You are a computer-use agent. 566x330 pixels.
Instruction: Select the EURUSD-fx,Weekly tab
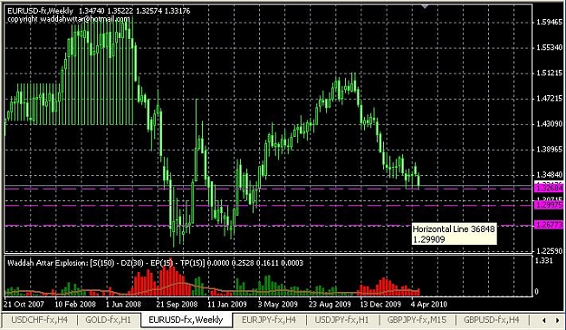(x=187, y=320)
